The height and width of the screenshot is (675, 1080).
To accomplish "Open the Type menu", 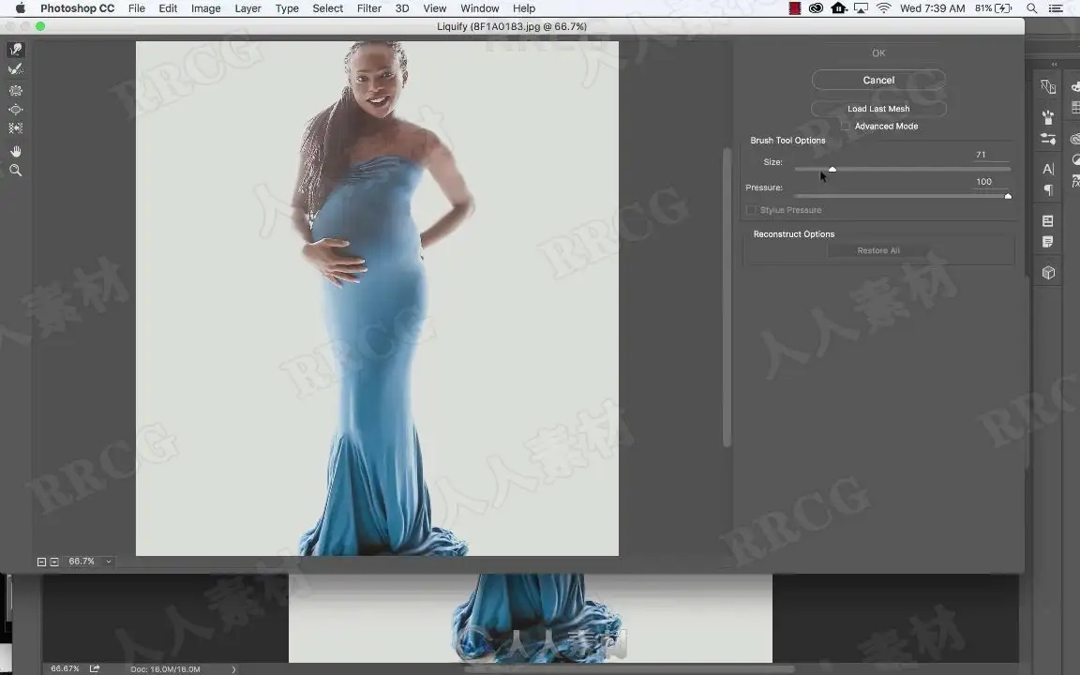I will [287, 8].
